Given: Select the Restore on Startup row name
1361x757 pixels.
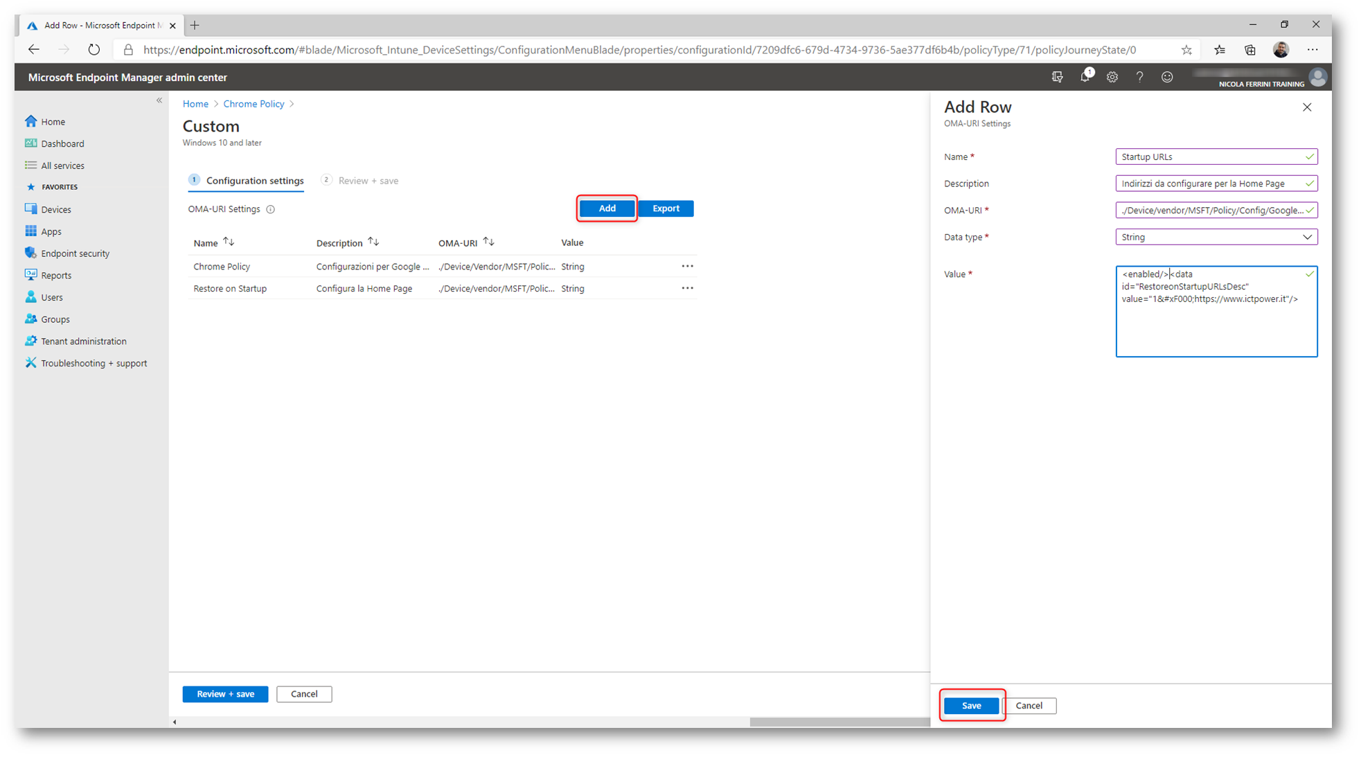Looking at the screenshot, I should tap(230, 289).
